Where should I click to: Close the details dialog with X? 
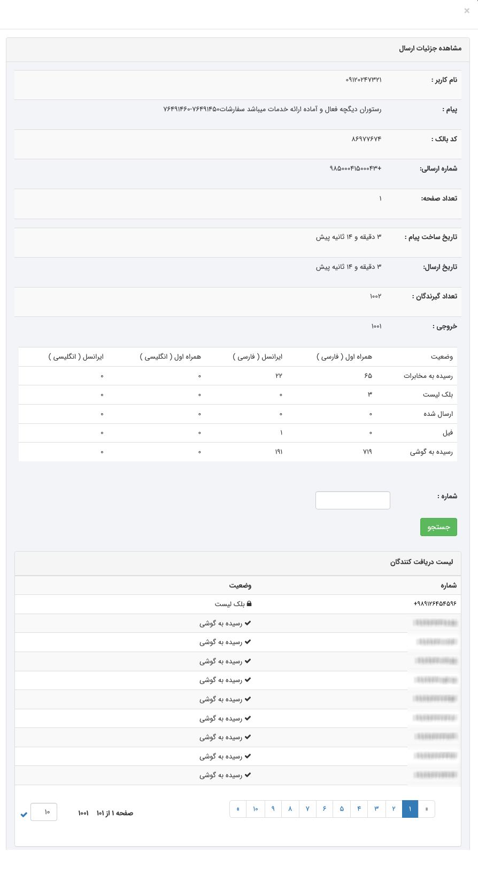pyautogui.click(x=467, y=11)
